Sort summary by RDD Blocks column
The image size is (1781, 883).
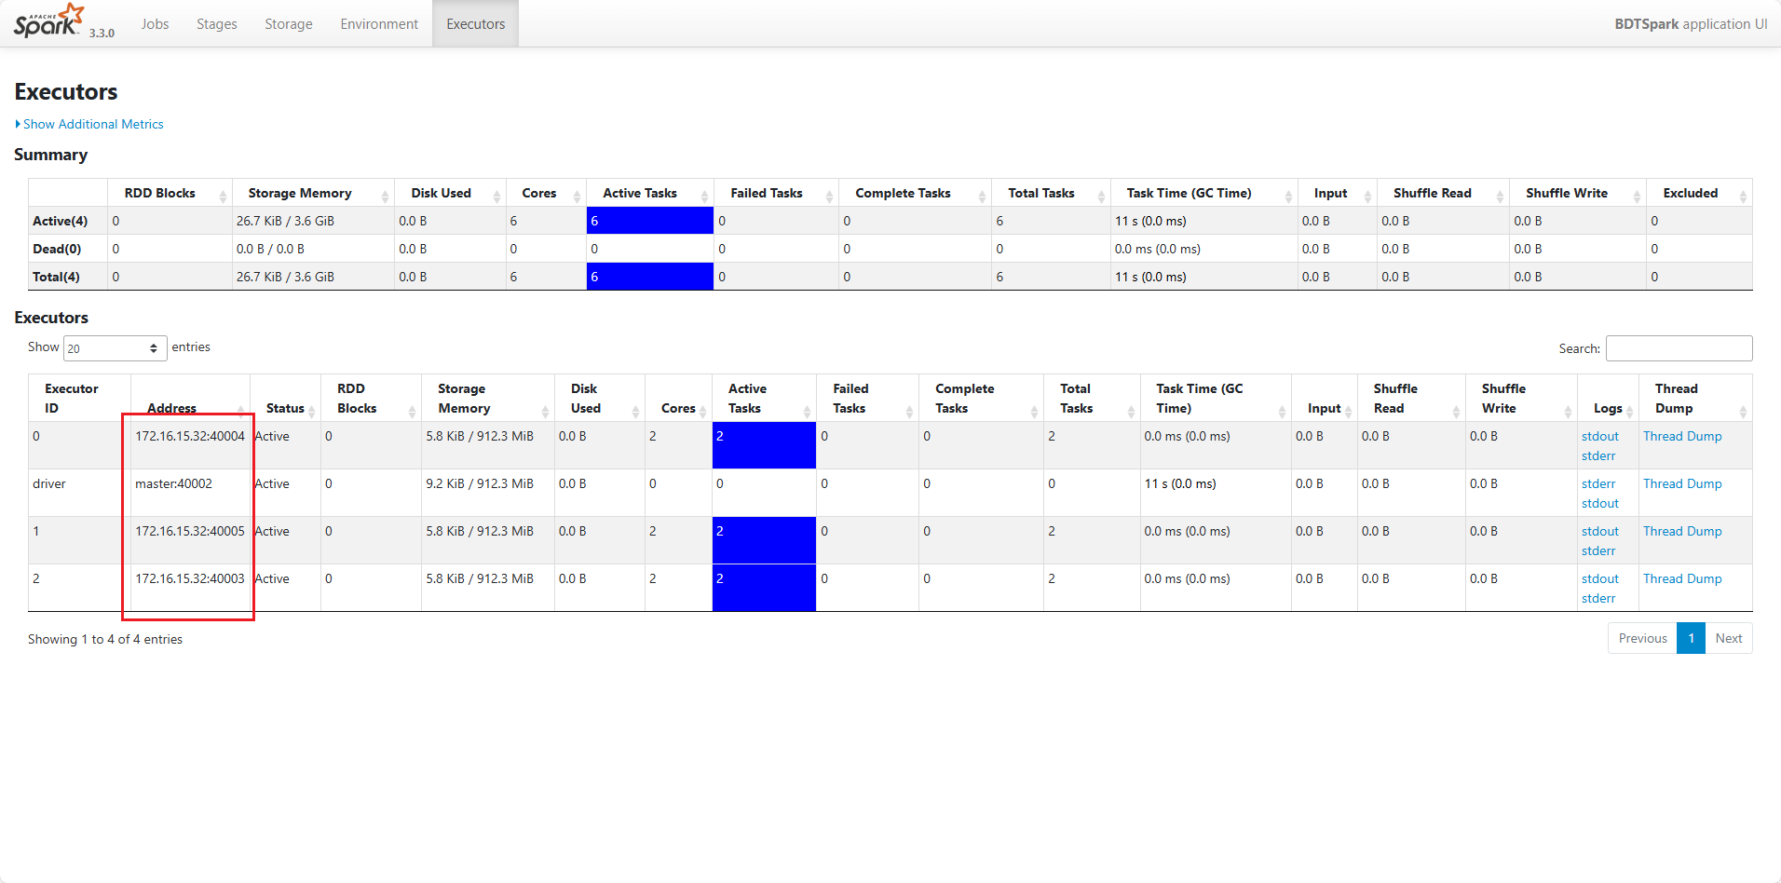(170, 193)
